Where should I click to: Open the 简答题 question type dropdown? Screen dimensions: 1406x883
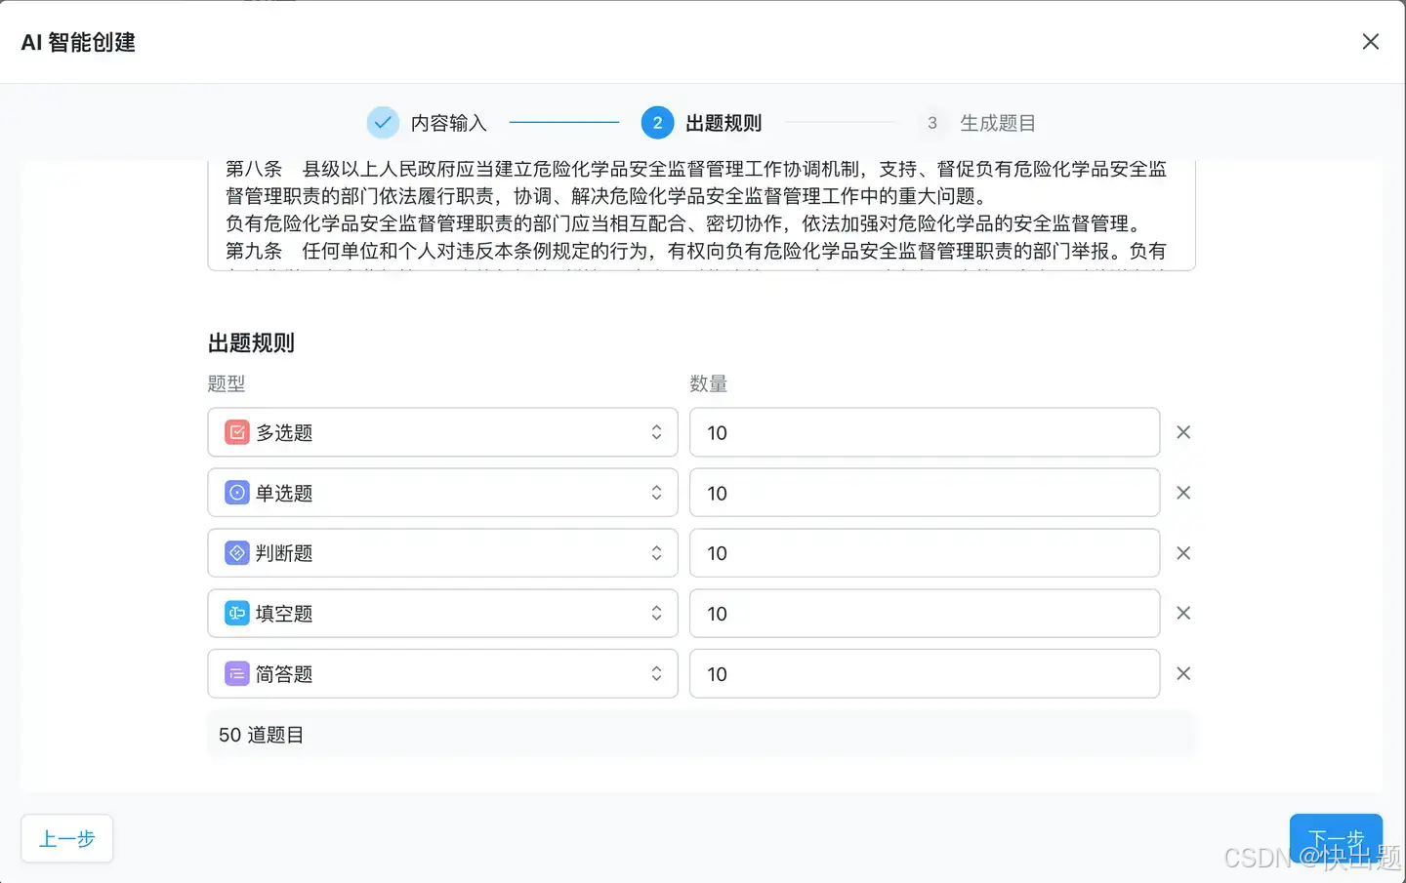click(x=442, y=674)
